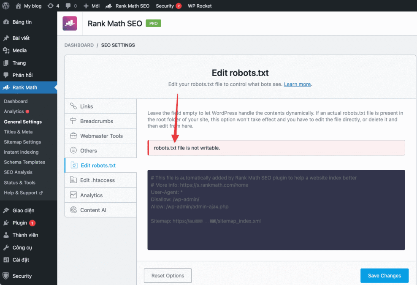This screenshot has height=285, width=417.
Task: Switch to the Others settings tab
Action: click(x=88, y=151)
